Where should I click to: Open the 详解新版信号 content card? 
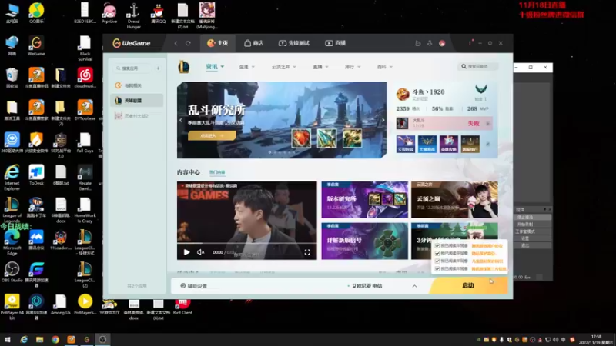pos(364,241)
